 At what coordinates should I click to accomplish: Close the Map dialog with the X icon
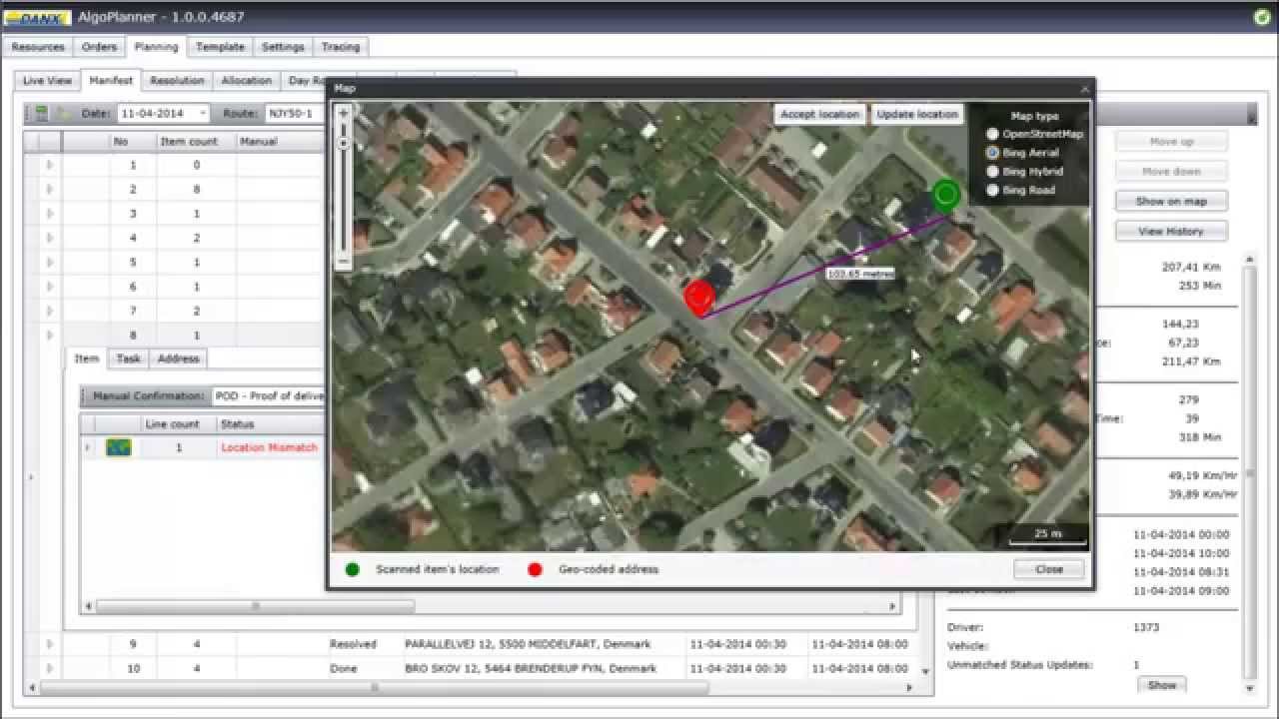click(x=1085, y=88)
